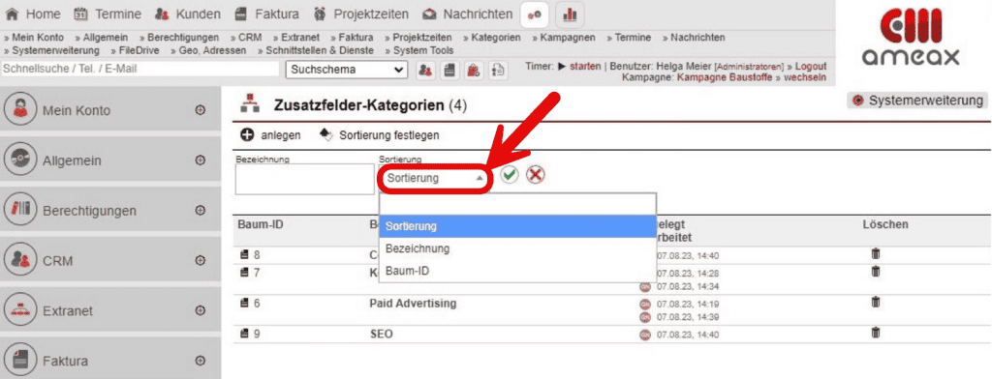This screenshot has width=992, height=379.
Task: Open the statistics bar chart icon
Action: tap(570, 15)
